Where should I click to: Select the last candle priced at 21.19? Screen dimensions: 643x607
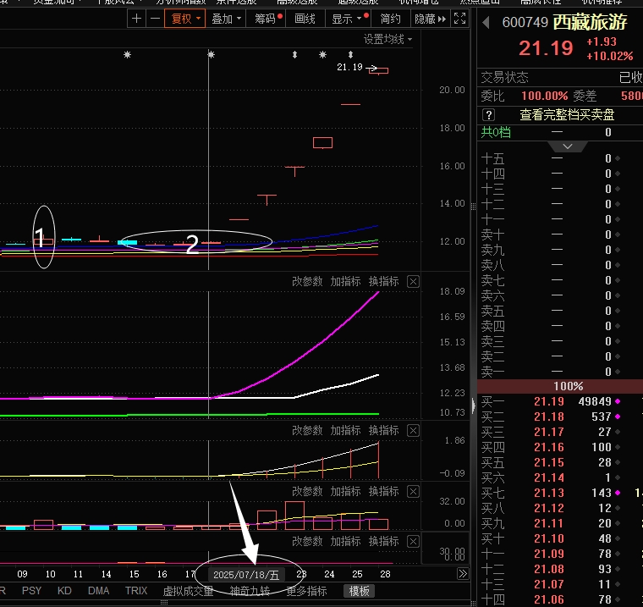click(378, 70)
